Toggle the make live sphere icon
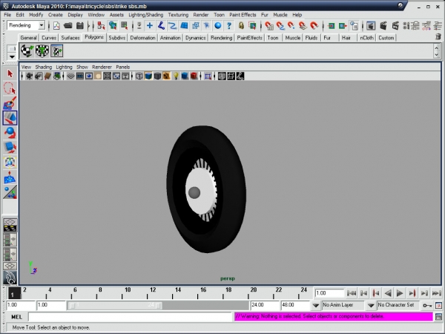The height and width of the screenshot is (334, 445). 217,26
